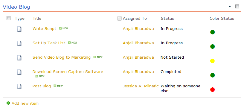250x111 pixels.
Task: Click the green plus icon by Add new item
Action: tap(8, 103)
